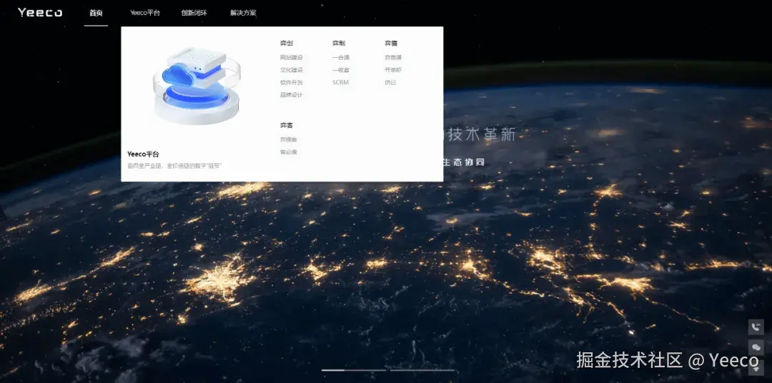Select the 首页 navigation tab

(96, 13)
